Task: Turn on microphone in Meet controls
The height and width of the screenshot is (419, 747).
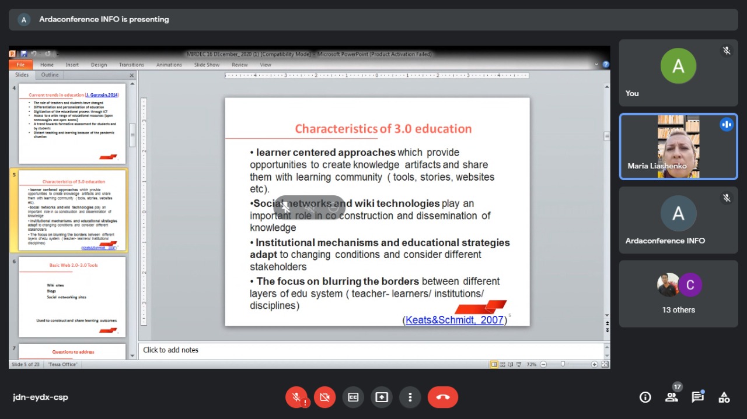Action: (296, 397)
